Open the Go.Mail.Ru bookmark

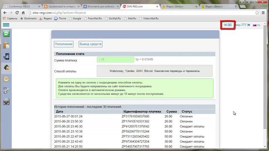[113, 18]
